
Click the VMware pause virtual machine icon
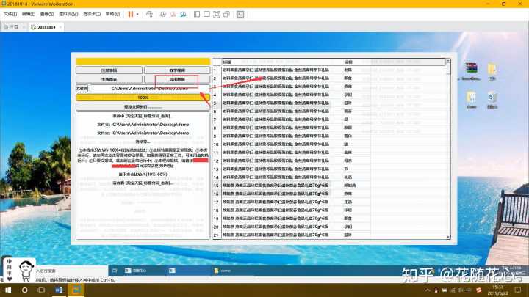131,14
